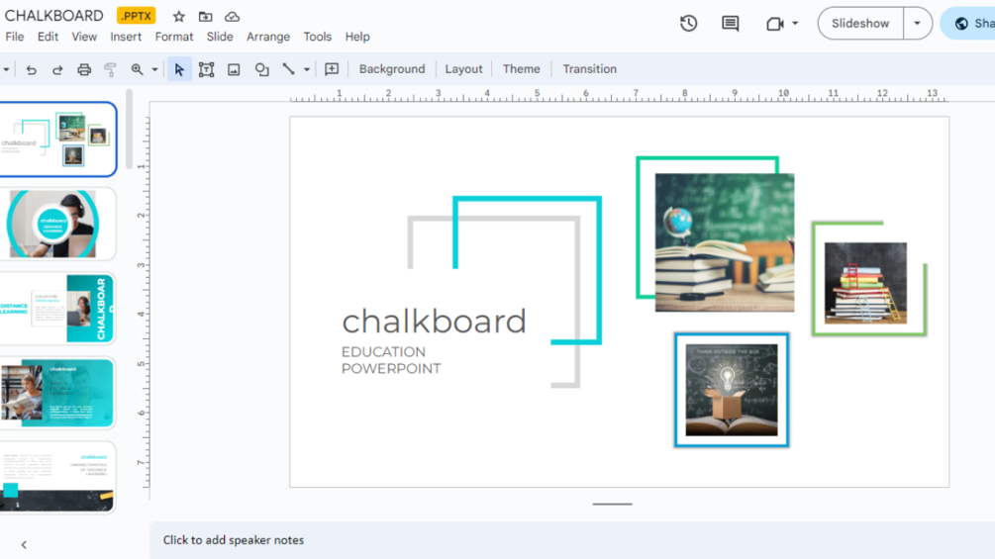Select the fifth slide thumbnail with chalkboard footer
The width and height of the screenshot is (995, 559).
(57, 477)
